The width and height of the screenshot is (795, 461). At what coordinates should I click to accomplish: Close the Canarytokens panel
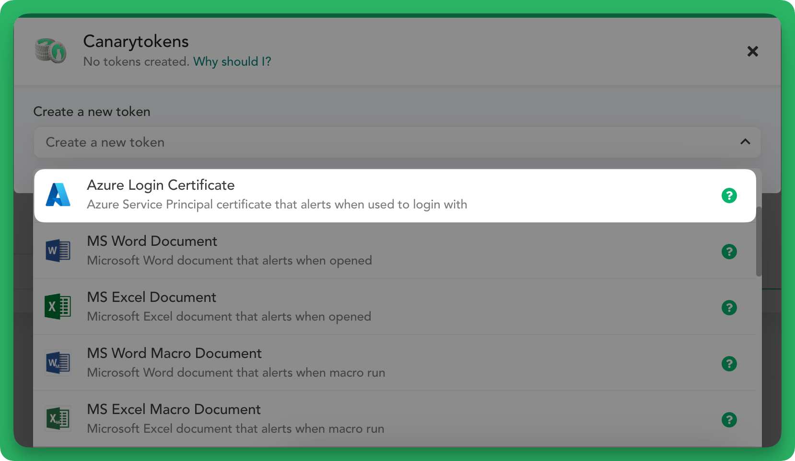click(x=752, y=51)
